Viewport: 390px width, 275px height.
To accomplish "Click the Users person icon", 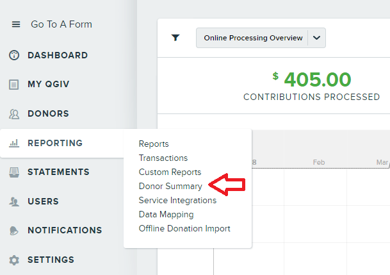I will pos(14,201).
